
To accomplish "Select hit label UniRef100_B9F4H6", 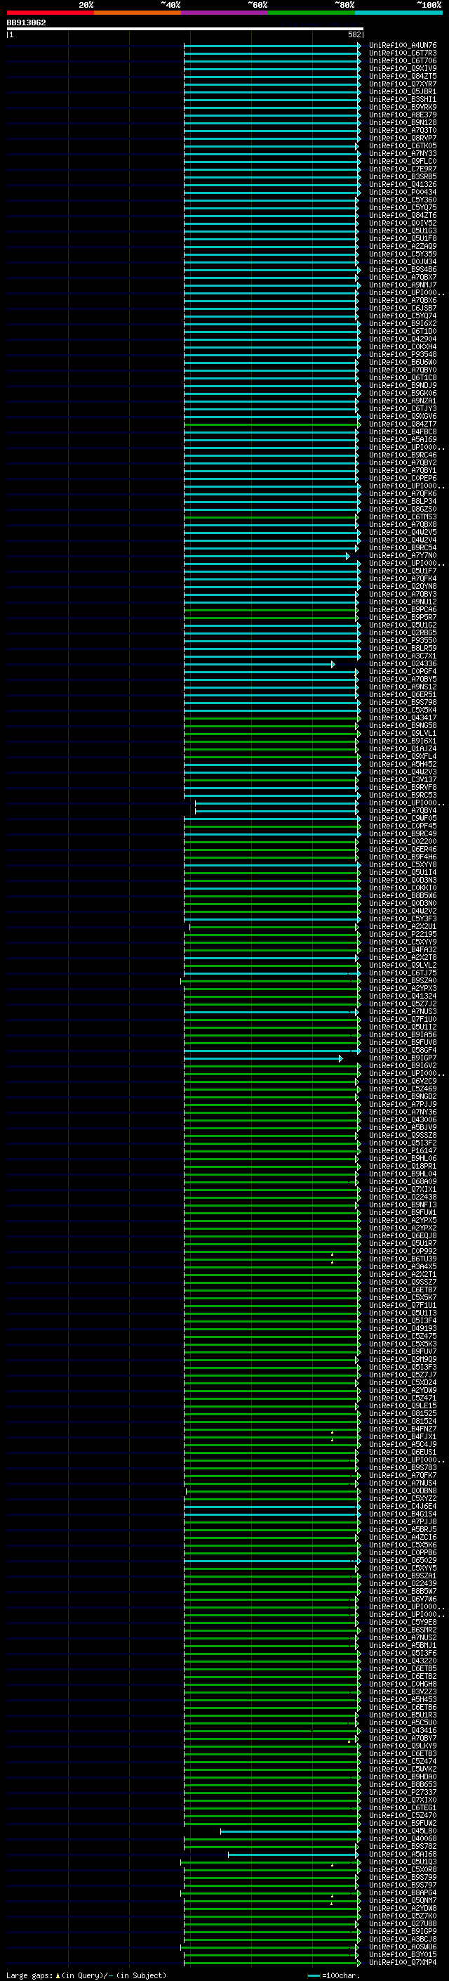I will pyautogui.click(x=403, y=857).
